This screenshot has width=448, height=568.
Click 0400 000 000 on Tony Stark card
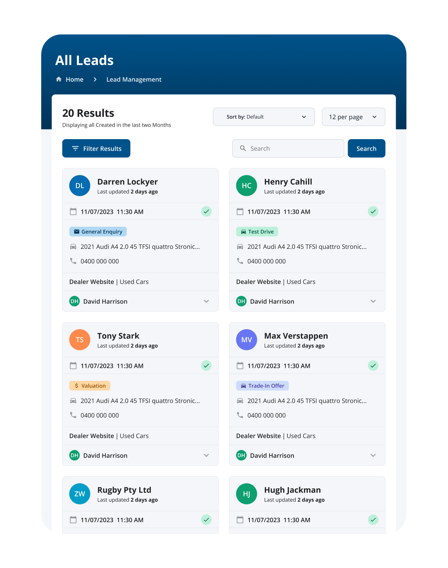[x=100, y=416]
